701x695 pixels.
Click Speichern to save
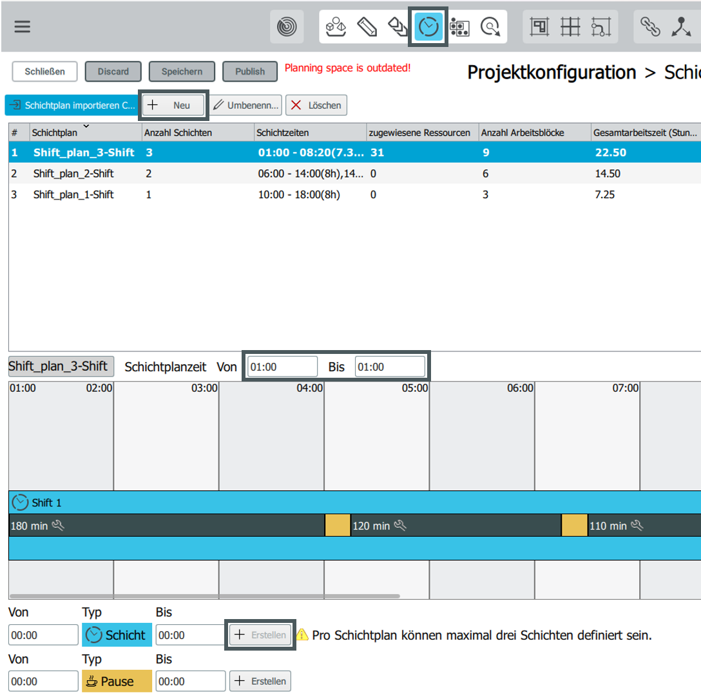click(182, 71)
